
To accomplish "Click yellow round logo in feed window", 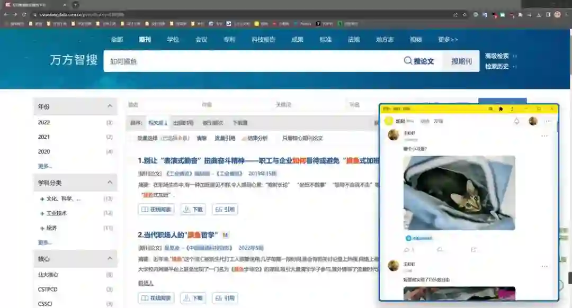I will [x=389, y=121].
